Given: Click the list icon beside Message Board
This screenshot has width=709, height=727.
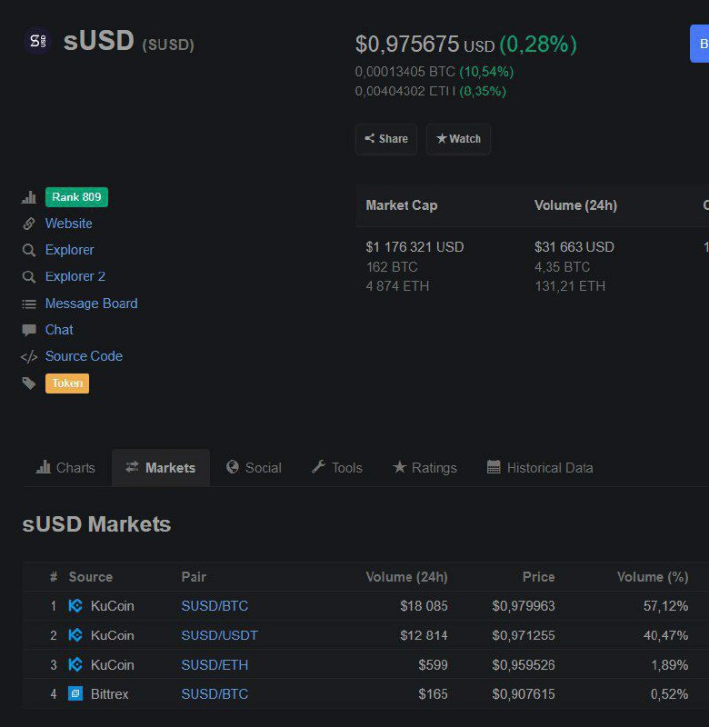Looking at the screenshot, I should pos(29,304).
